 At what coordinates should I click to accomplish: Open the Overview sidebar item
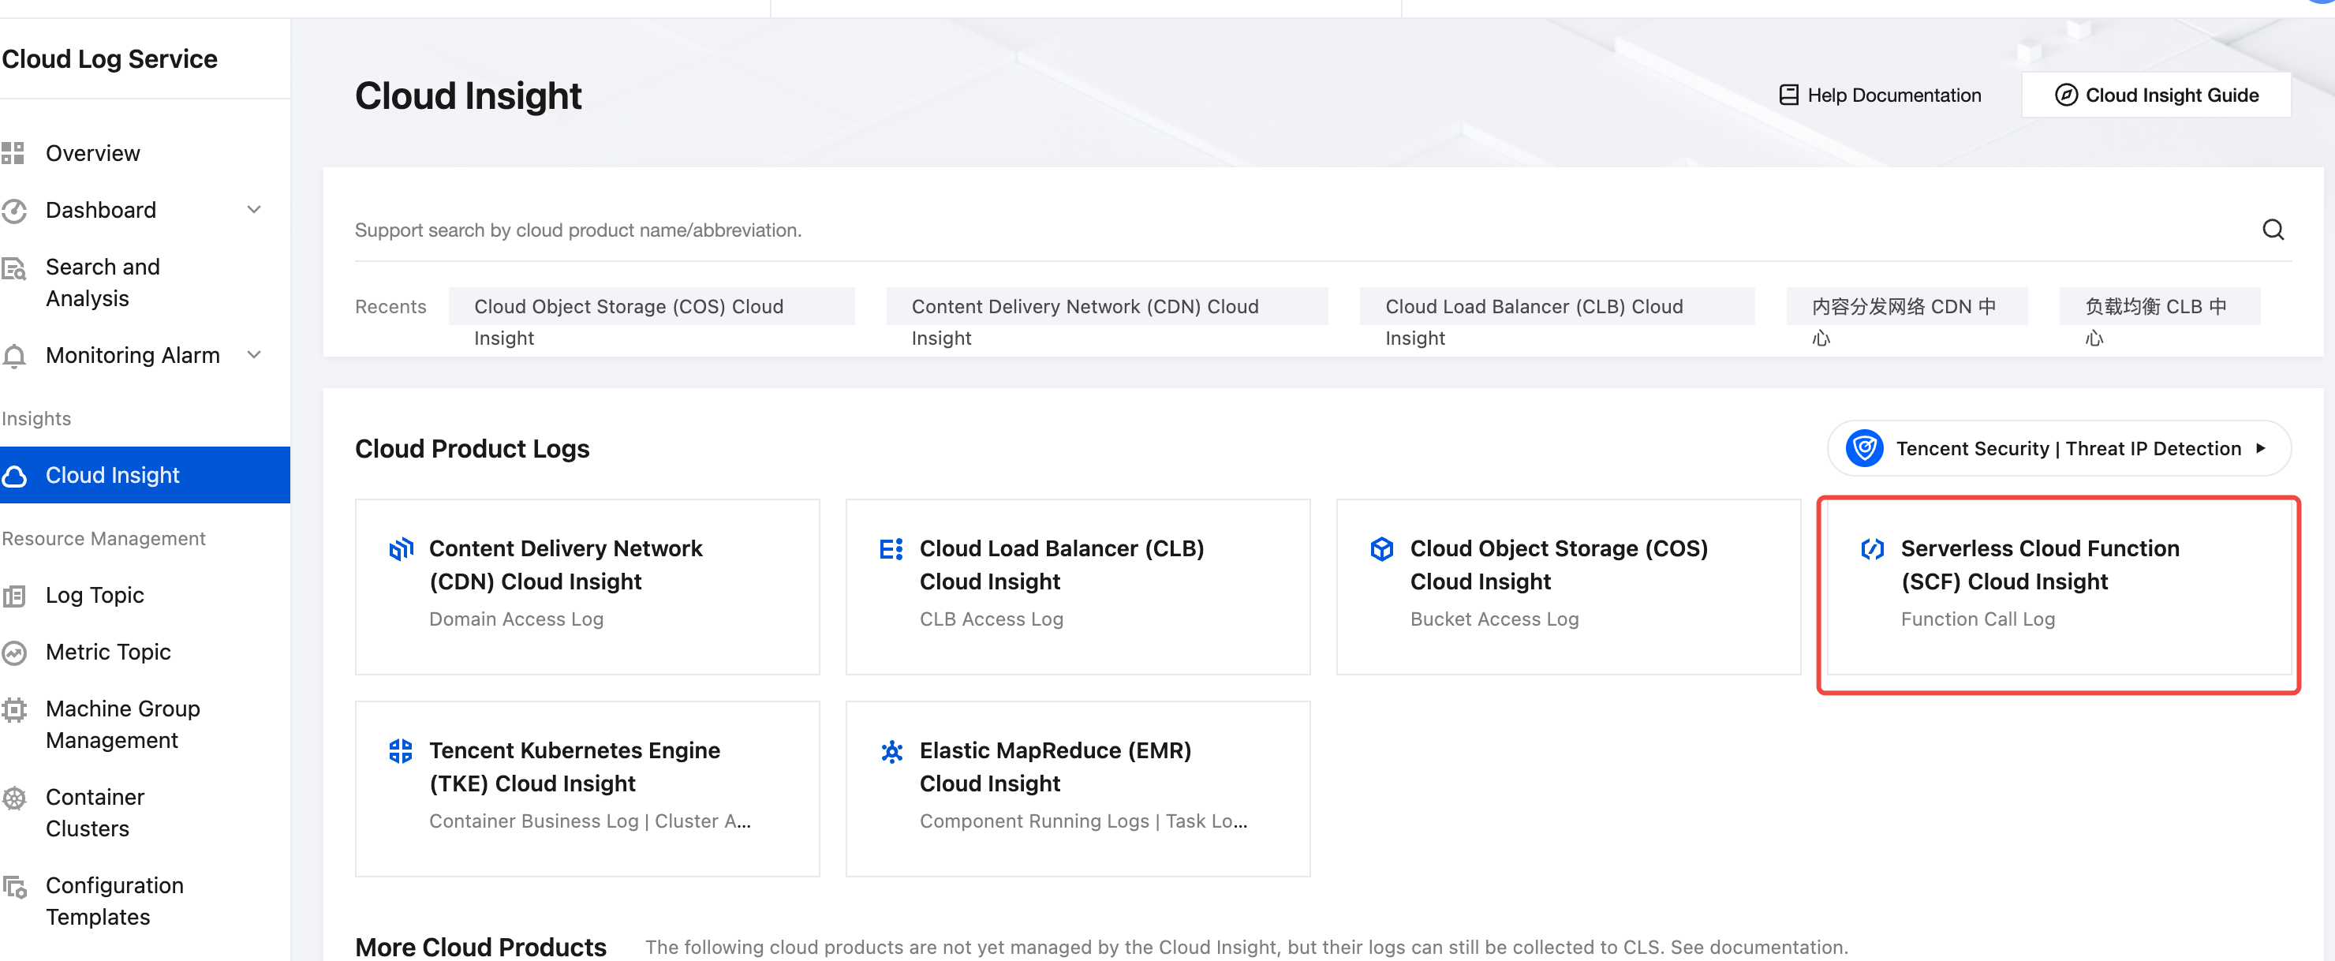[92, 153]
